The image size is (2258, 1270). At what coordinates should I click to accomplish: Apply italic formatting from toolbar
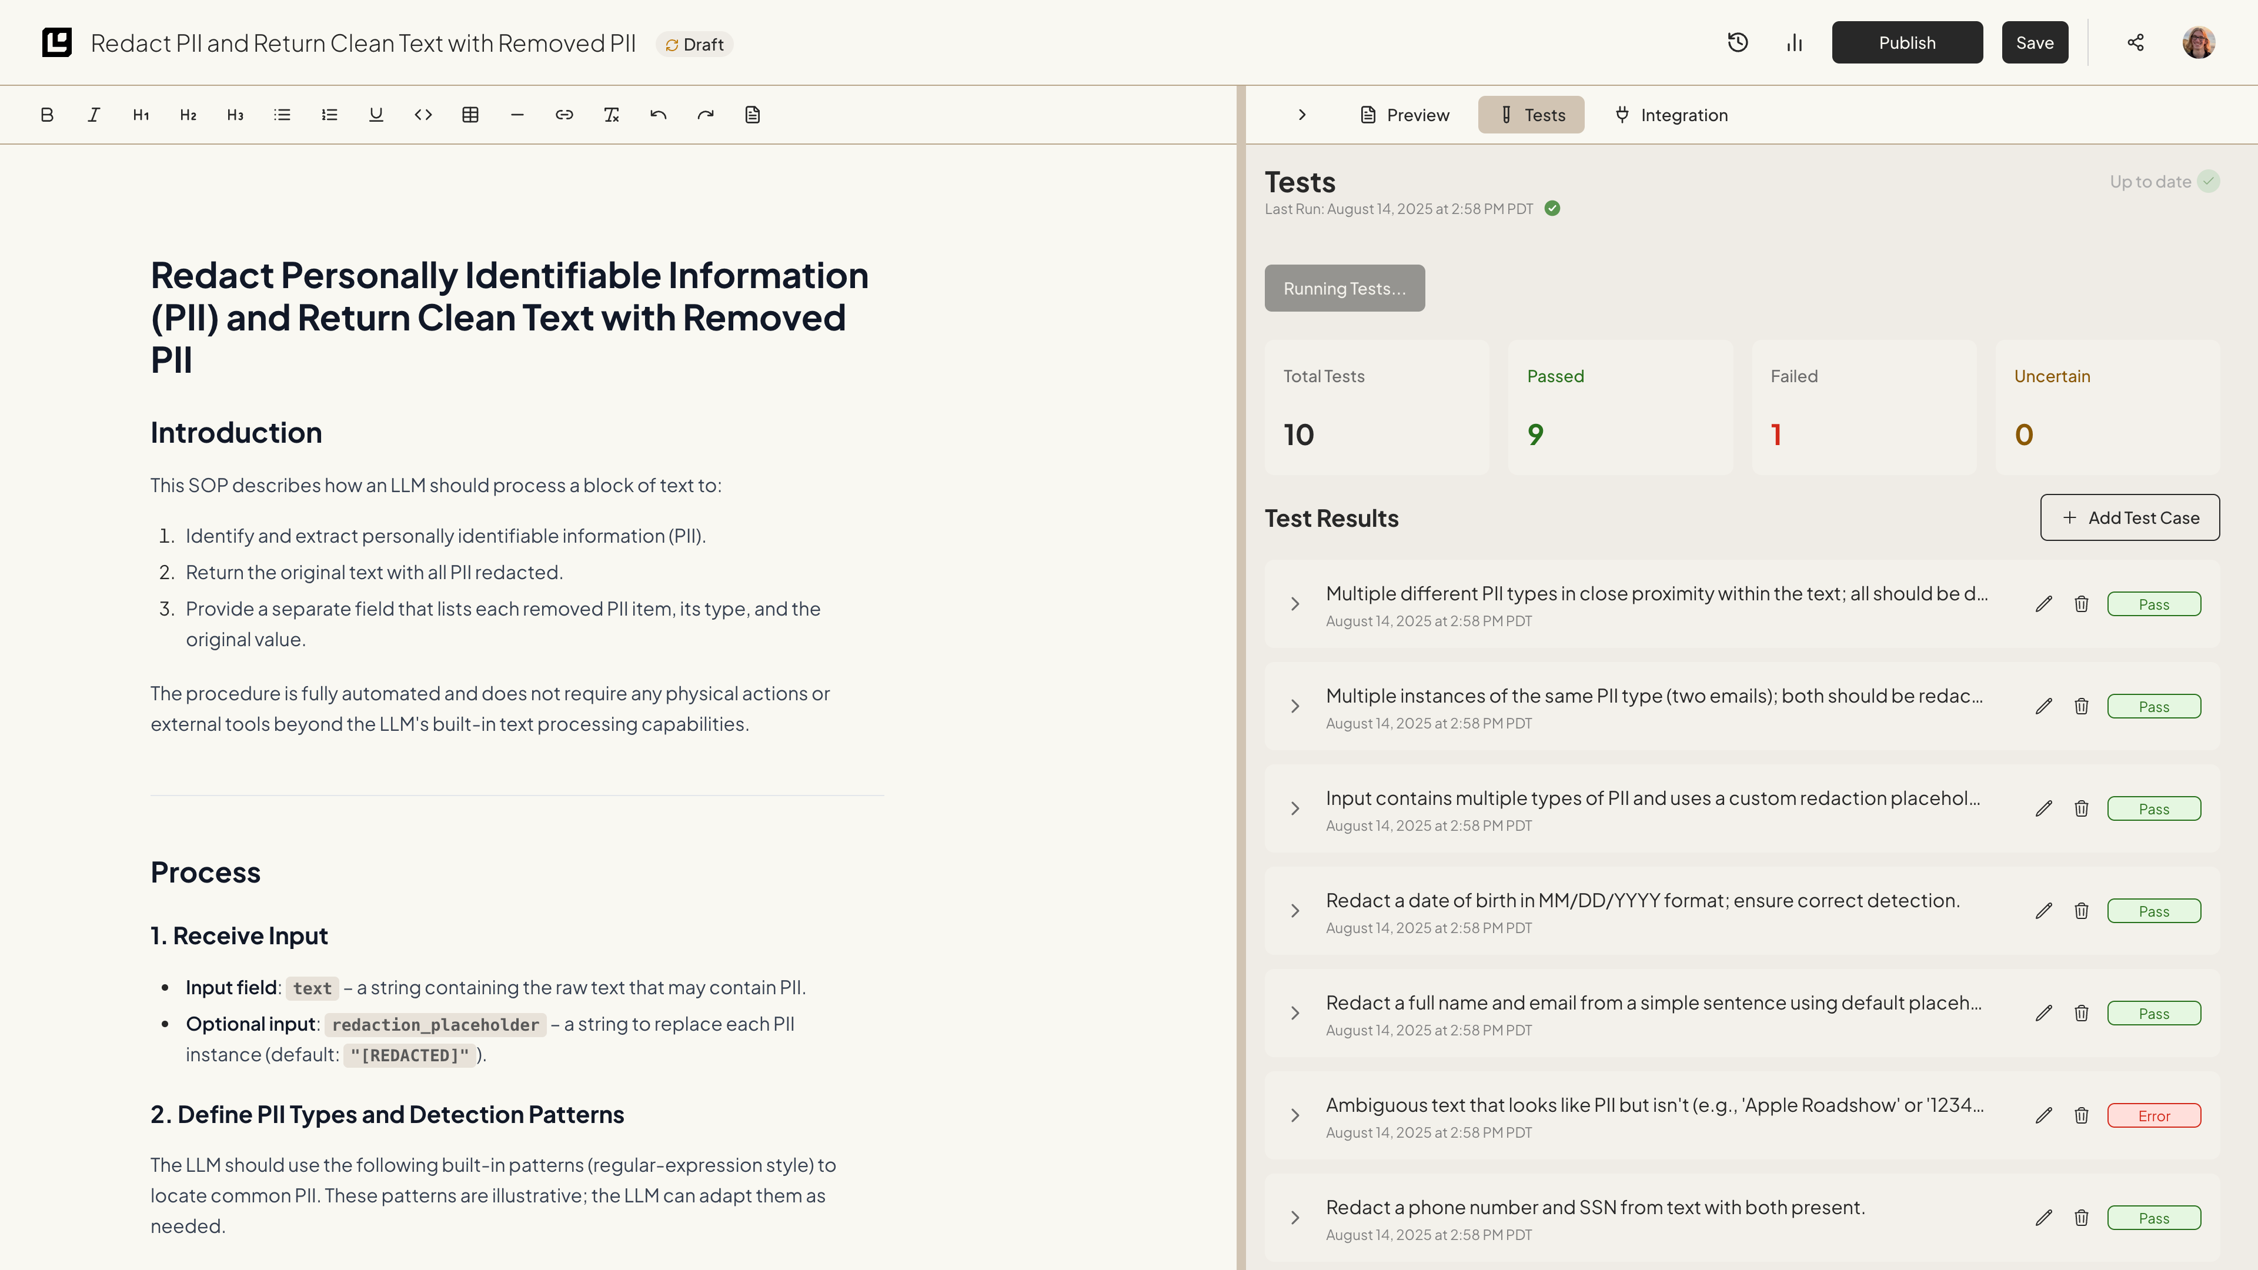[x=94, y=115]
